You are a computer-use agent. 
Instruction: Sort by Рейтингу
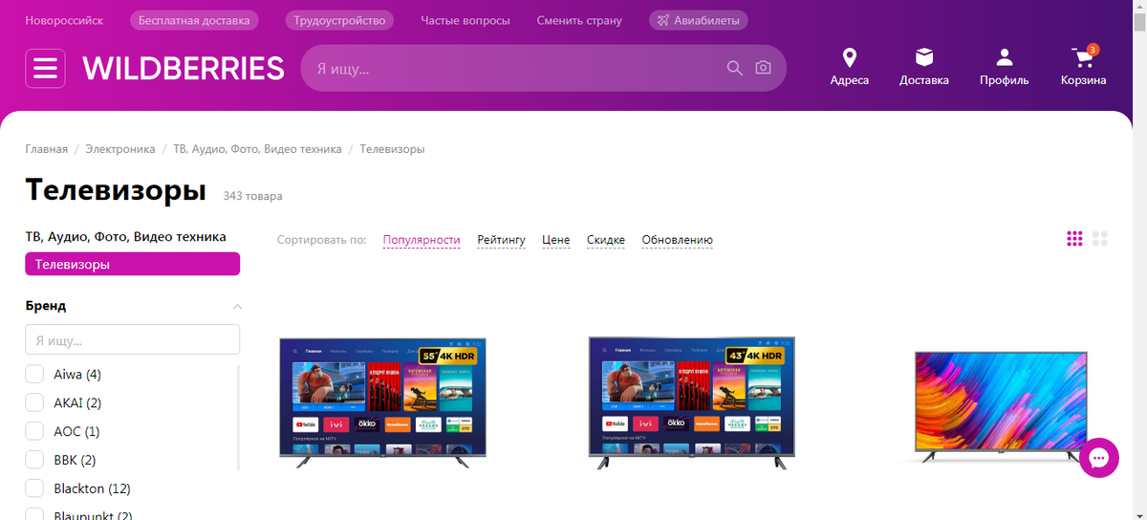[502, 240]
